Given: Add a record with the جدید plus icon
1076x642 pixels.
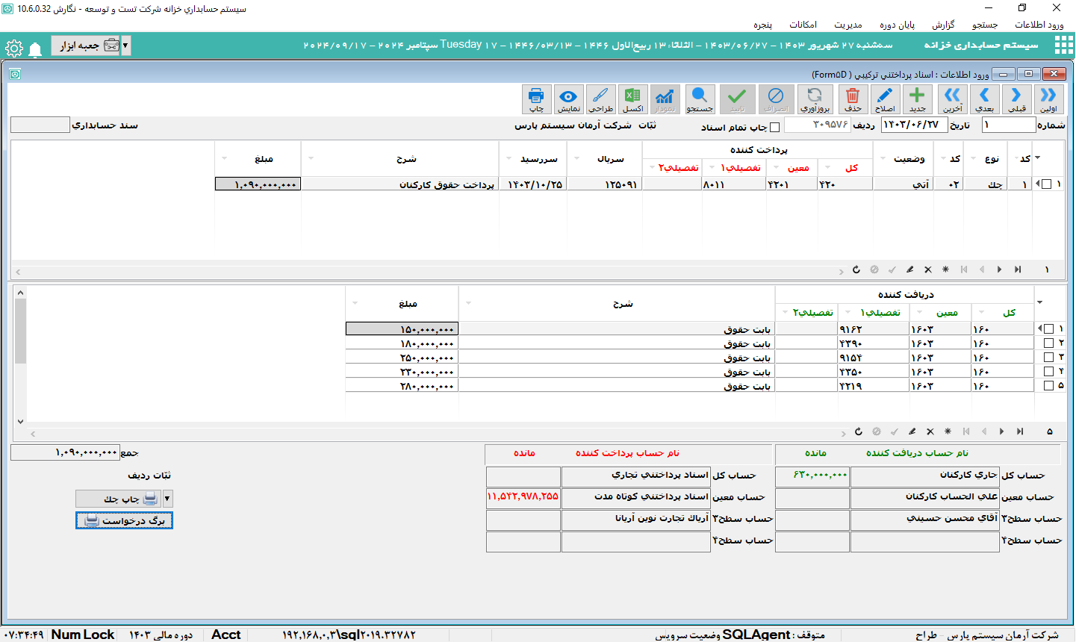Looking at the screenshot, I should point(917,99).
